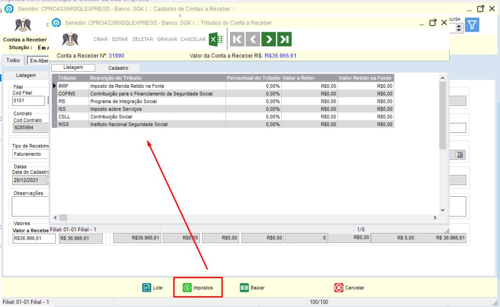Image resolution: width=500 pixels, height=307 pixels.
Task: Click the blue Valor da Conta R$36.966,61
Action: point(281,56)
